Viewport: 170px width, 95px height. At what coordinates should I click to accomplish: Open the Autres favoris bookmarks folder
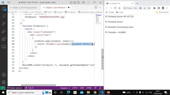(162, 12)
